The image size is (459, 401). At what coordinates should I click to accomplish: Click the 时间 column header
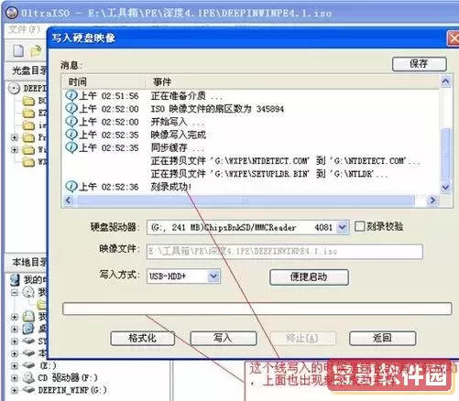pos(104,81)
